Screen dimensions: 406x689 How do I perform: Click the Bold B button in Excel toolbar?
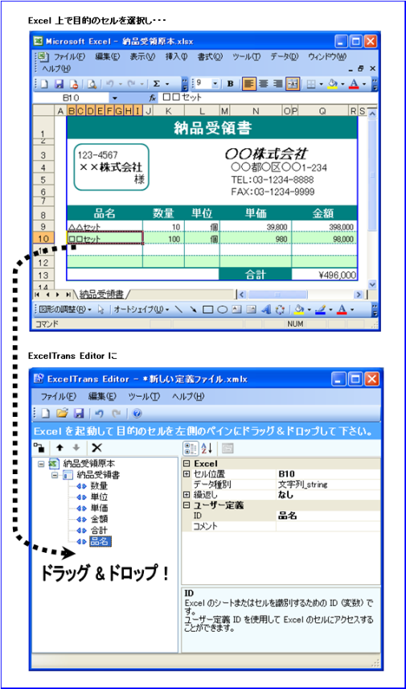coord(230,84)
